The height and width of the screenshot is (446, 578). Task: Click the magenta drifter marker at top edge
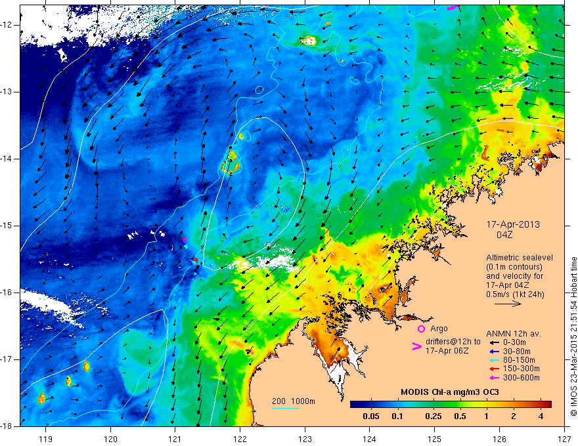453,7
